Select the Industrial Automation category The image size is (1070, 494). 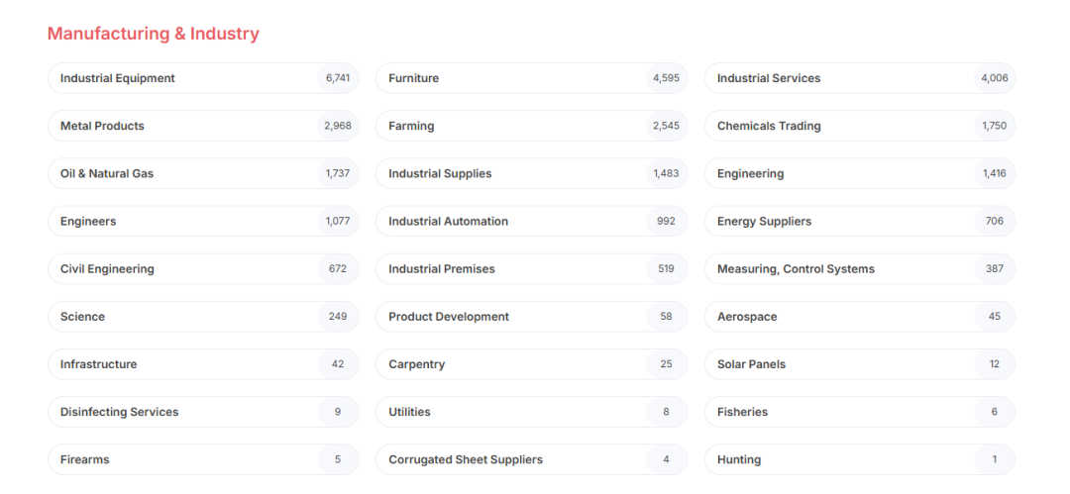(532, 221)
